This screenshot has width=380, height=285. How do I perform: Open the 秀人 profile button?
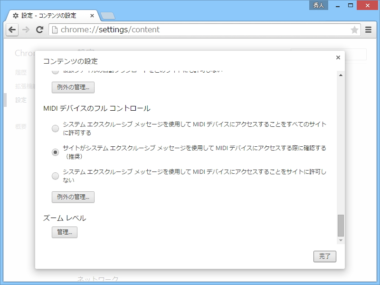click(x=318, y=5)
